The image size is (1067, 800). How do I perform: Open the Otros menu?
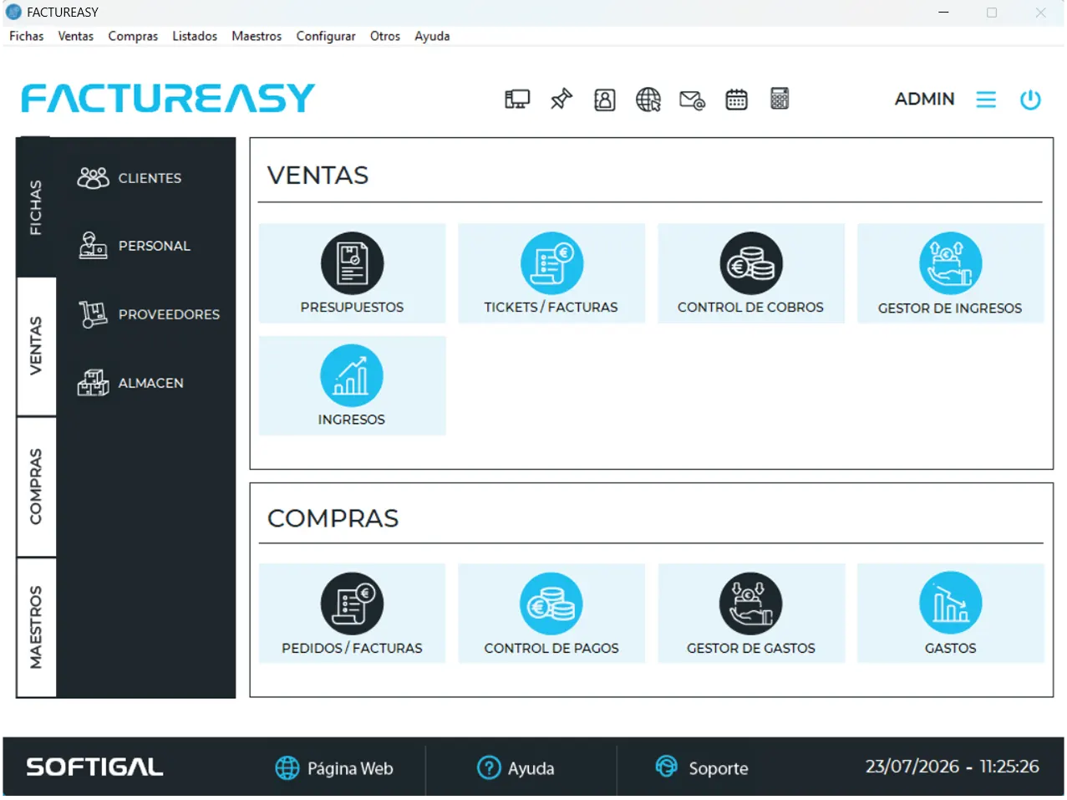tap(385, 36)
